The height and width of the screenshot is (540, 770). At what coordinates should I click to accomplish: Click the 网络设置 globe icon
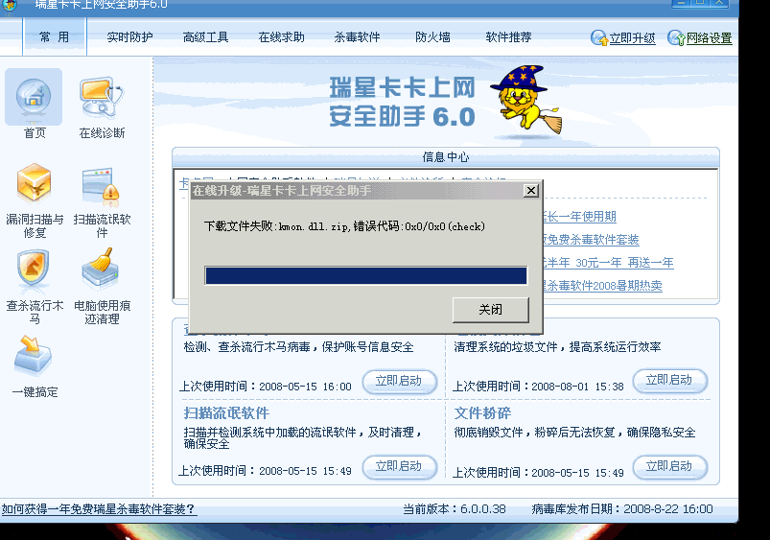676,37
